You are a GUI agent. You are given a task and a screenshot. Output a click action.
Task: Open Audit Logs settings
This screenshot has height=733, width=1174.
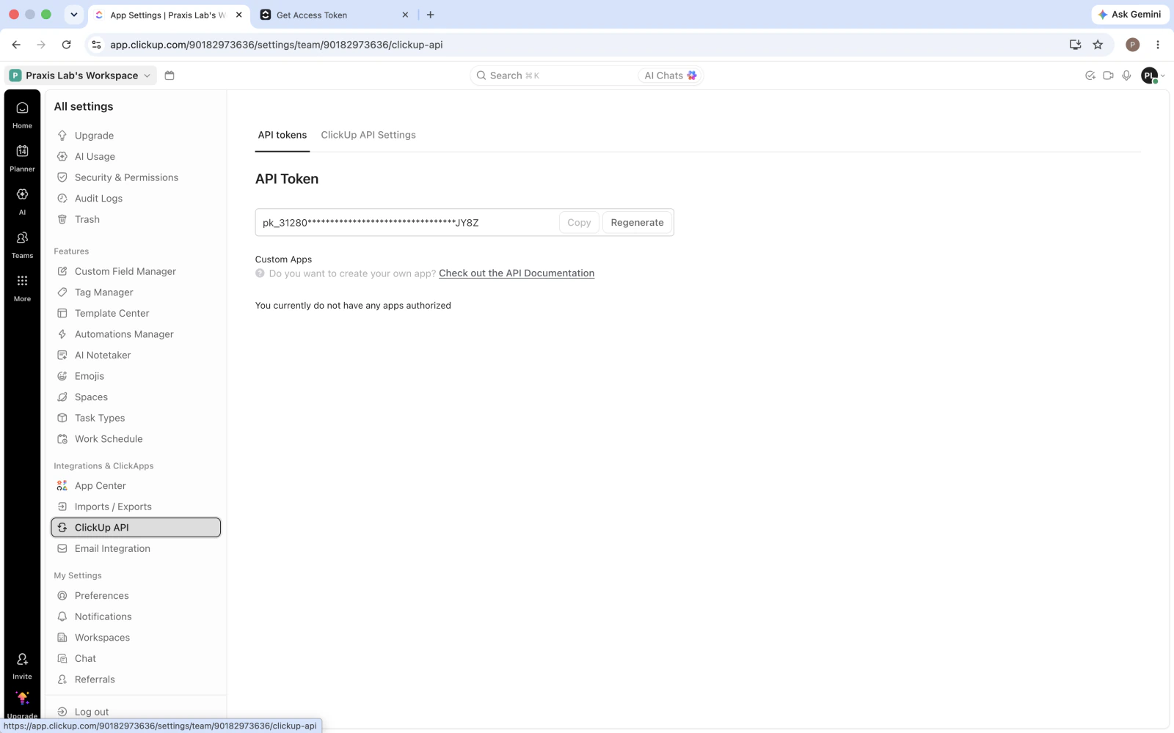135,199
